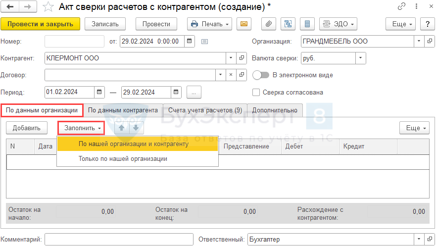Screen dimensions: 436x247
Task: Open calendar picker for period start date
Action: click(99, 92)
